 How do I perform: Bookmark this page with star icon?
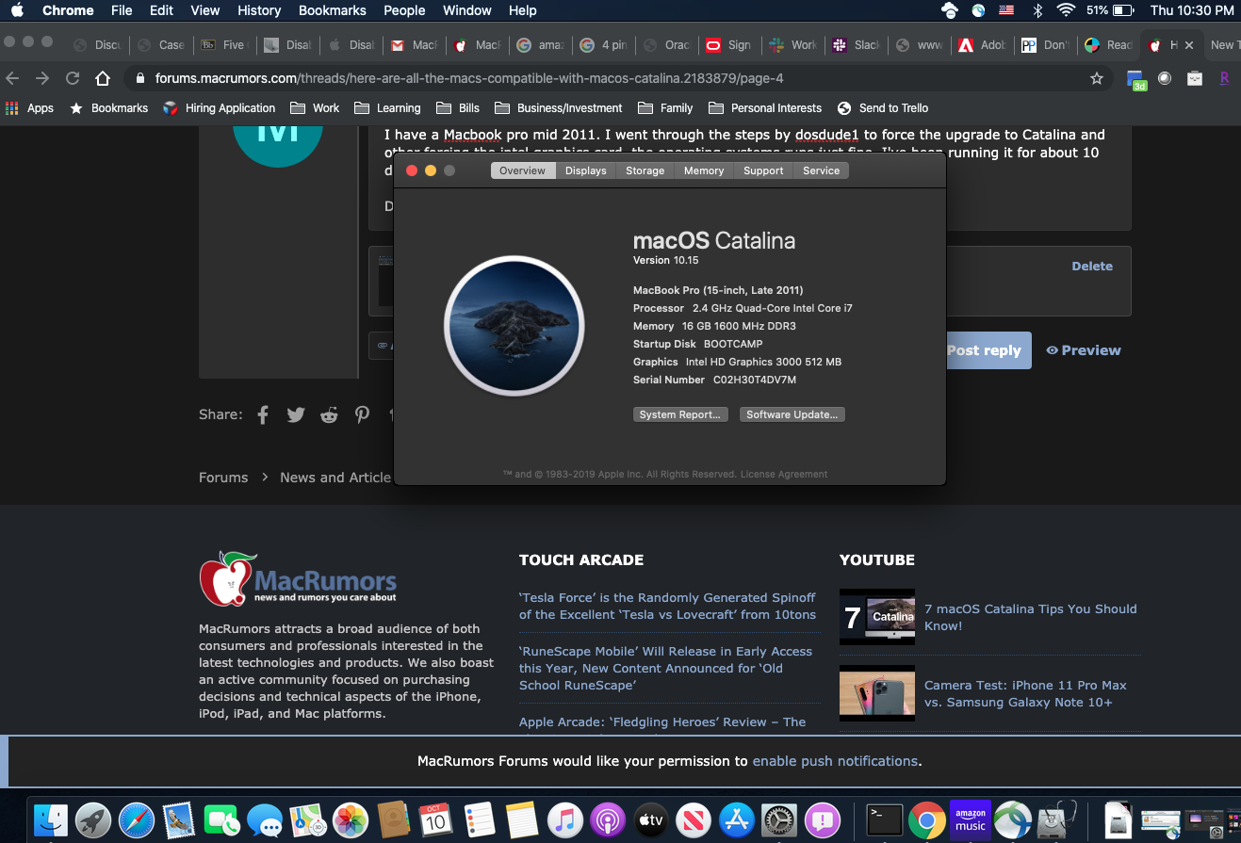[1097, 78]
